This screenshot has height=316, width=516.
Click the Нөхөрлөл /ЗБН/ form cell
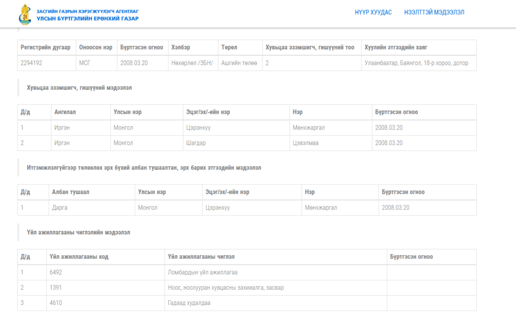193,63
